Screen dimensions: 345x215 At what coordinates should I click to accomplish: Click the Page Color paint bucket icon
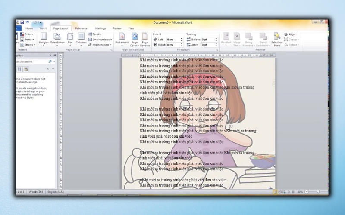(x=135, y=37)
